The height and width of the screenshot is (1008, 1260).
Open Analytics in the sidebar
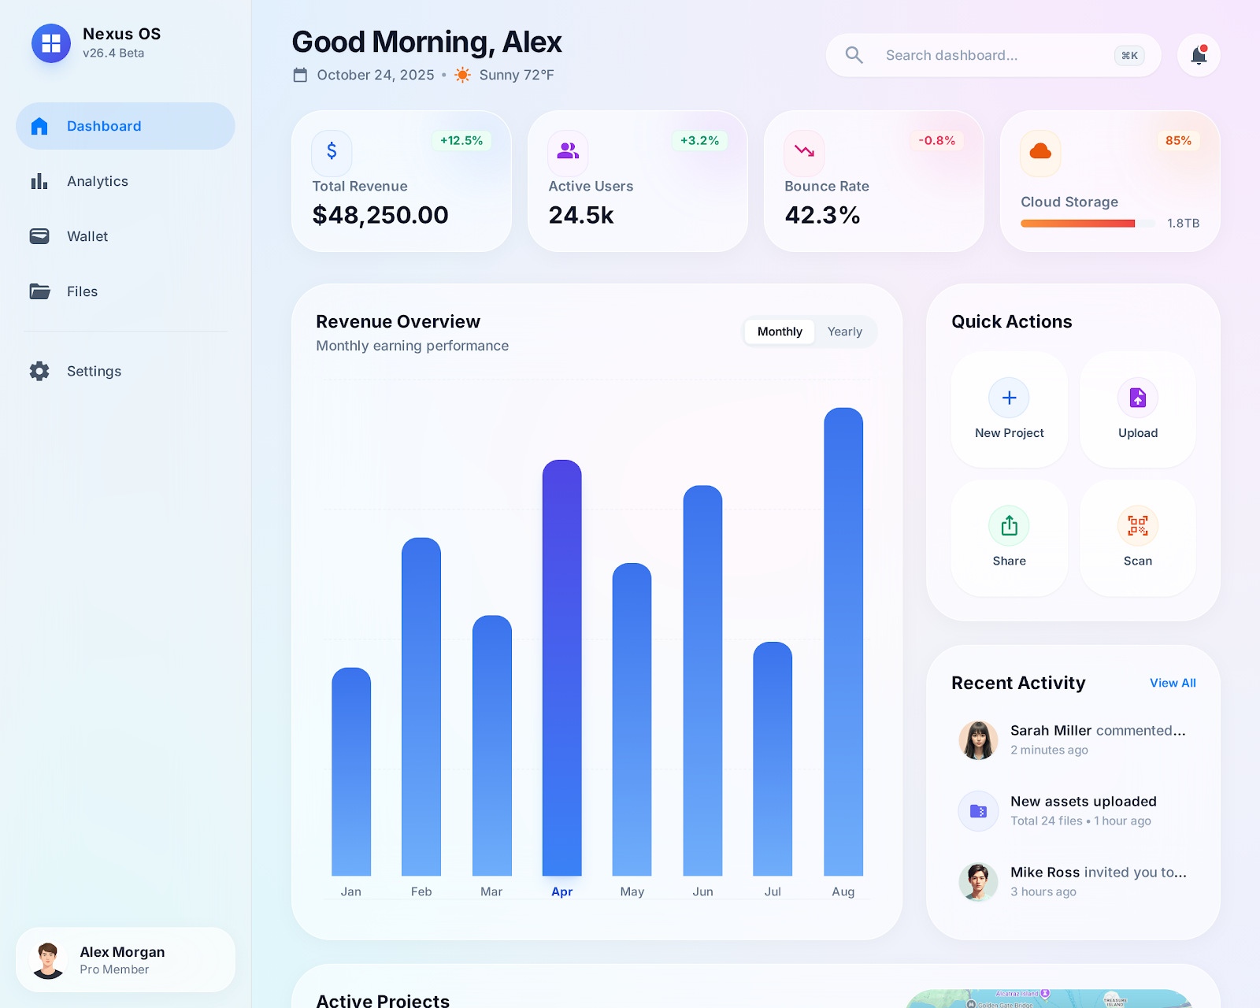coord(98,181)
